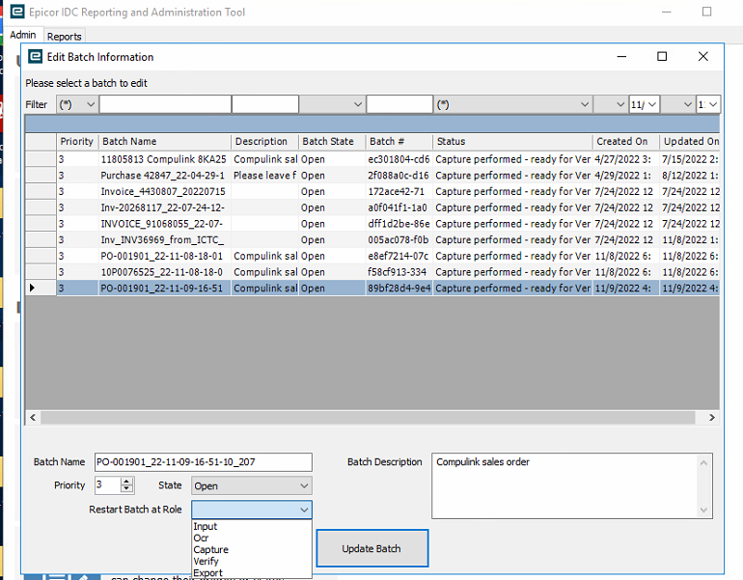The height and width of the screenshot is (580, 743).
Task: Open the State dropdown showing Open
Action: click(252, 485)
